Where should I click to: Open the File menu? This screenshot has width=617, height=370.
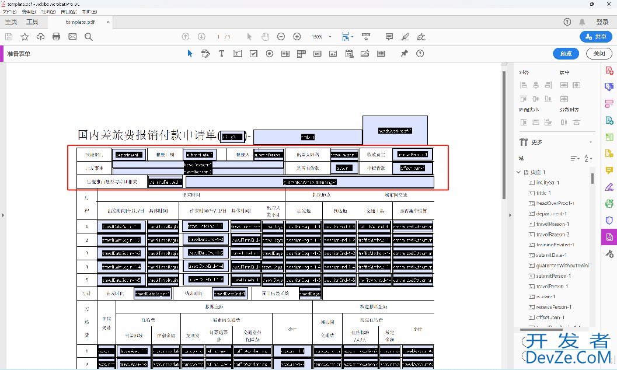[x=9, y=12]
